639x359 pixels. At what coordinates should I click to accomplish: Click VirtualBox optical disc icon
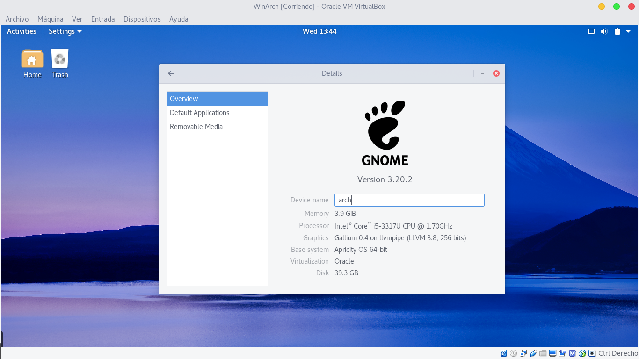click(x=514, y=353)
